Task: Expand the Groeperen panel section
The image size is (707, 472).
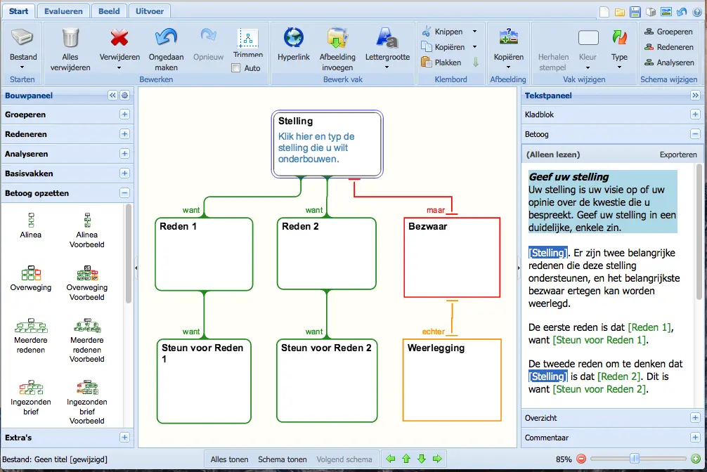Action: pos(124,114)
